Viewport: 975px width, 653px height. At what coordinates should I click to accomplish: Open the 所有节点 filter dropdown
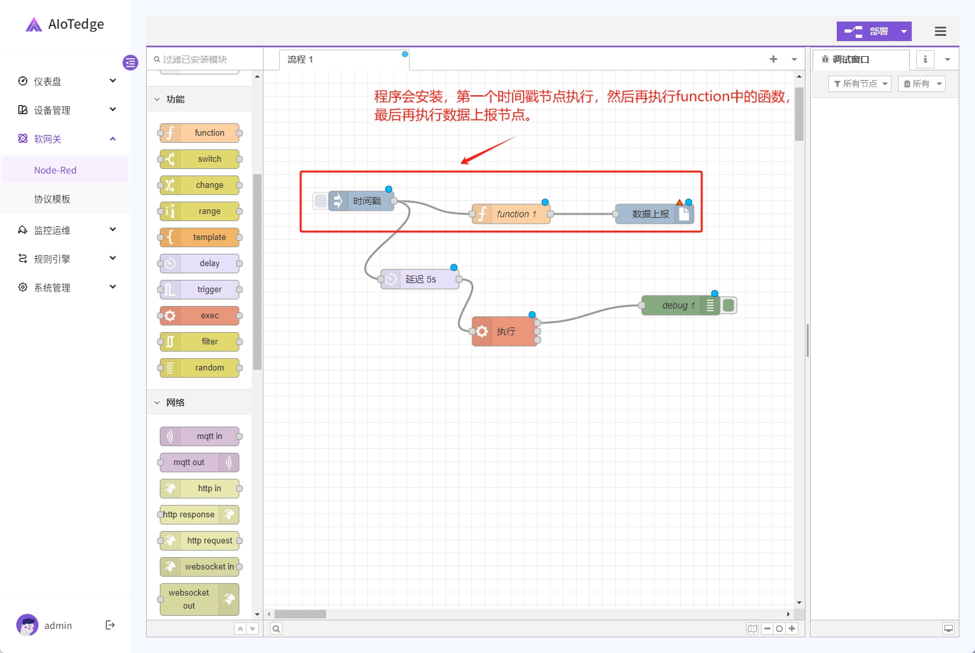point(860,84)
